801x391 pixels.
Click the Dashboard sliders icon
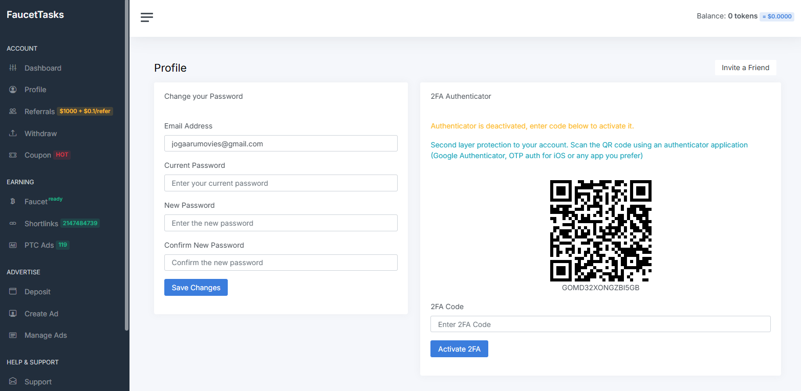point(13,68)
